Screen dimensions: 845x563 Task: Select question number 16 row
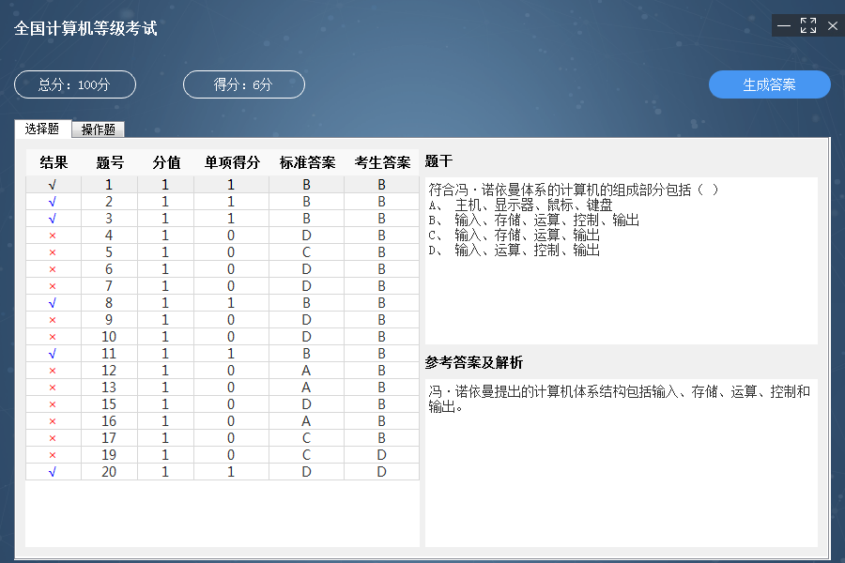(222, 420)
